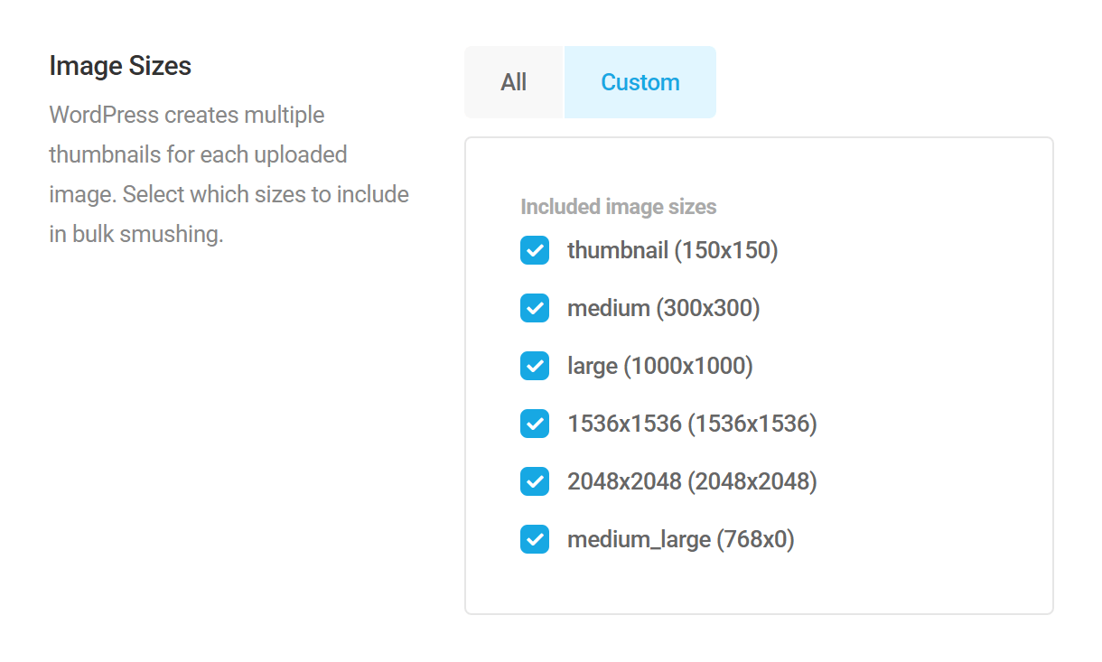Viewport: 1102px width, 662px height.
Task: Switch to the All image sizes tab
Action: [514, 82]
